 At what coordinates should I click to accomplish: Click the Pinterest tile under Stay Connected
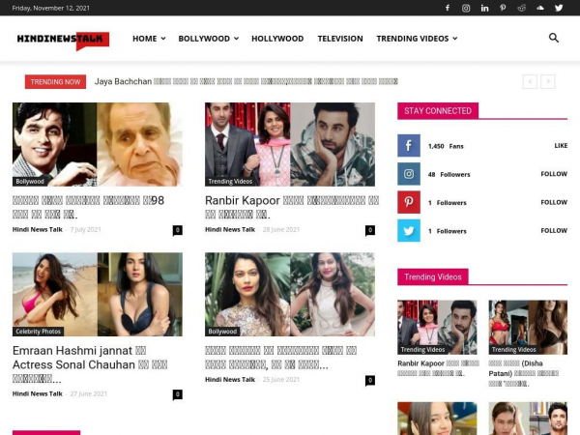(409, 202)
